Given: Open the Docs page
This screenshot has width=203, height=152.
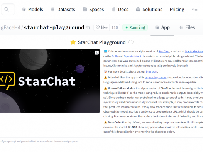Looking at the screenshot, I should click(x=120, y=9).
